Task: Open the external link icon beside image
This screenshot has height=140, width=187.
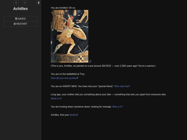Action: click(x=90, y=62)
